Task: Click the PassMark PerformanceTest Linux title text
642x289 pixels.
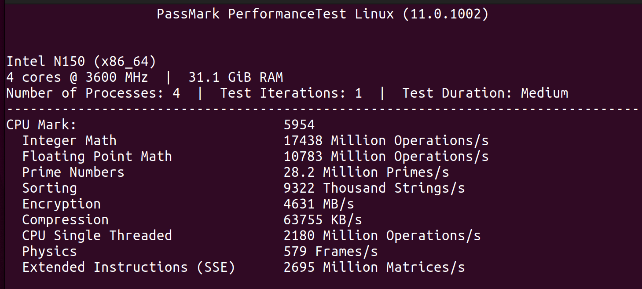Action: (323, 14)
